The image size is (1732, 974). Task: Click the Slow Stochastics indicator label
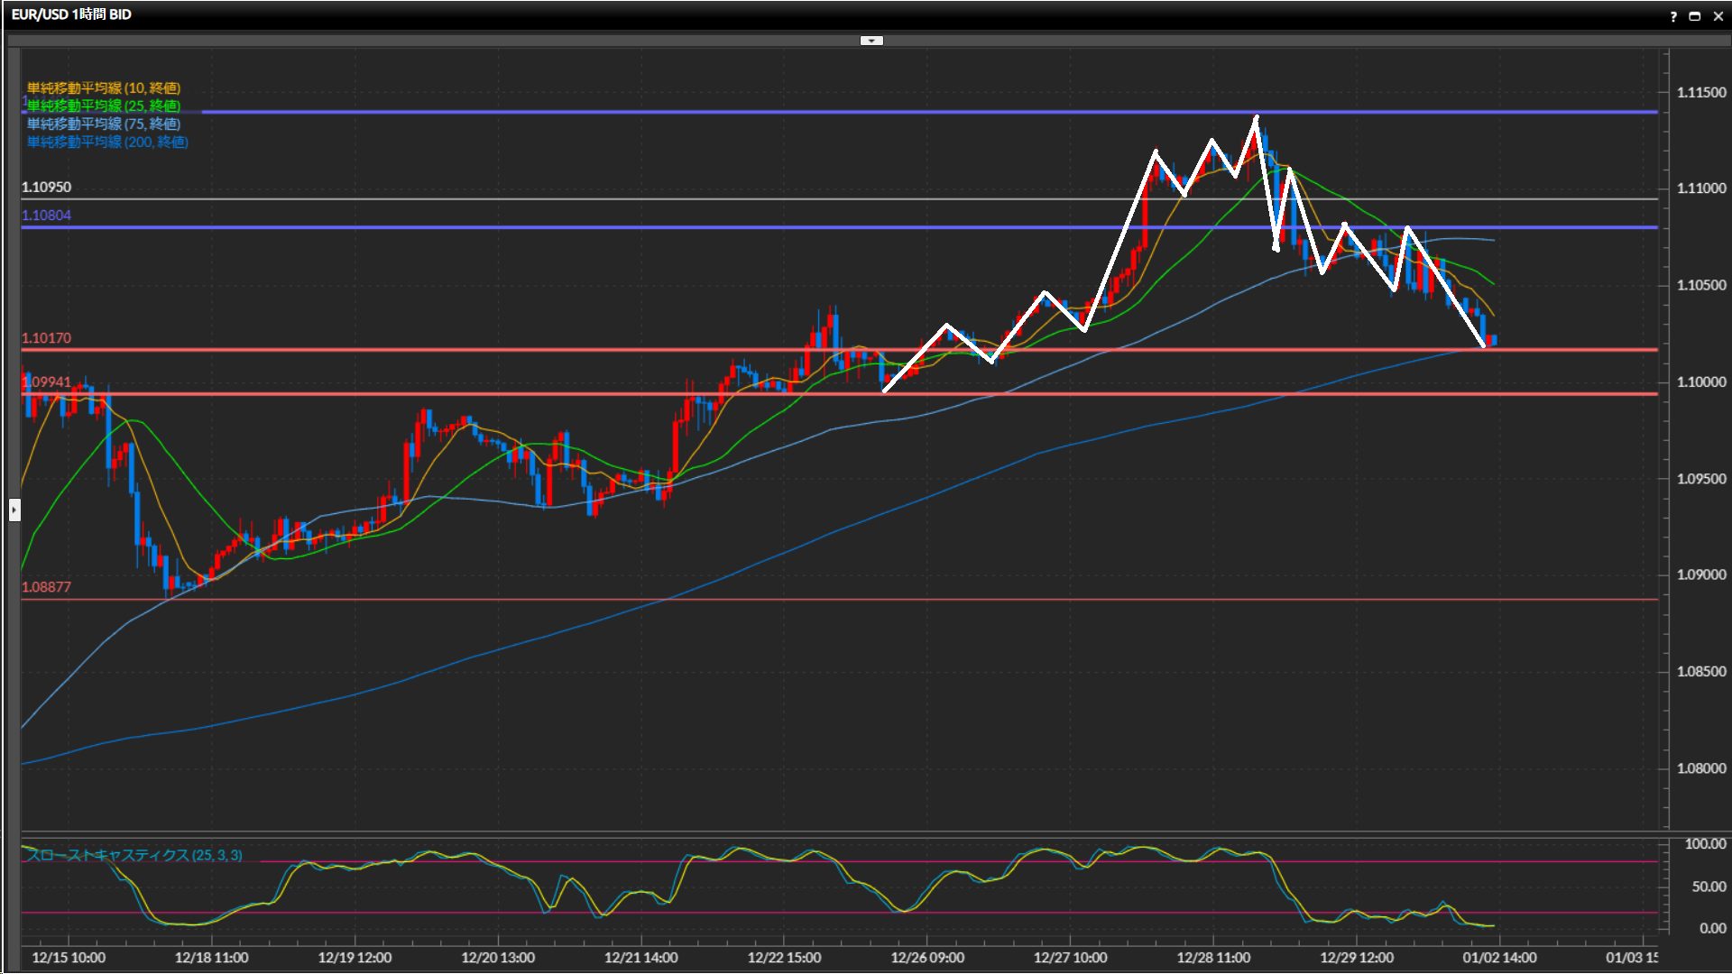tap(134, 855)
